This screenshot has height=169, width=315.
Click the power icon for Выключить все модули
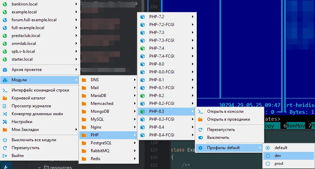click(x=5, y=140)
